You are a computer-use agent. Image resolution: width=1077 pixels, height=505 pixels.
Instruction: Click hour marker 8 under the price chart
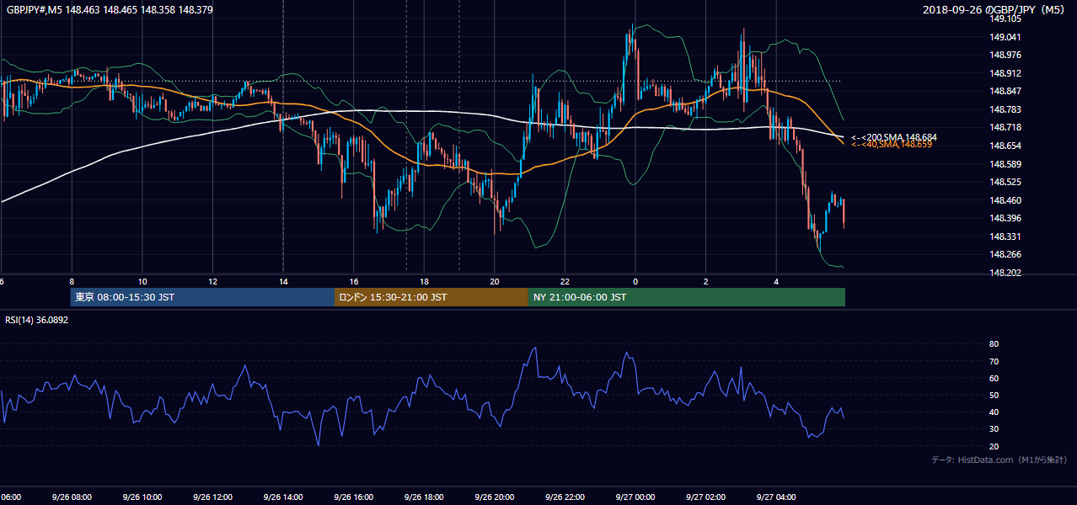coord(72,282)
